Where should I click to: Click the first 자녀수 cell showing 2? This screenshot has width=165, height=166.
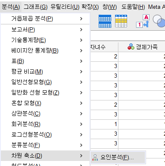pyautogui.click(x=104, y=56)
